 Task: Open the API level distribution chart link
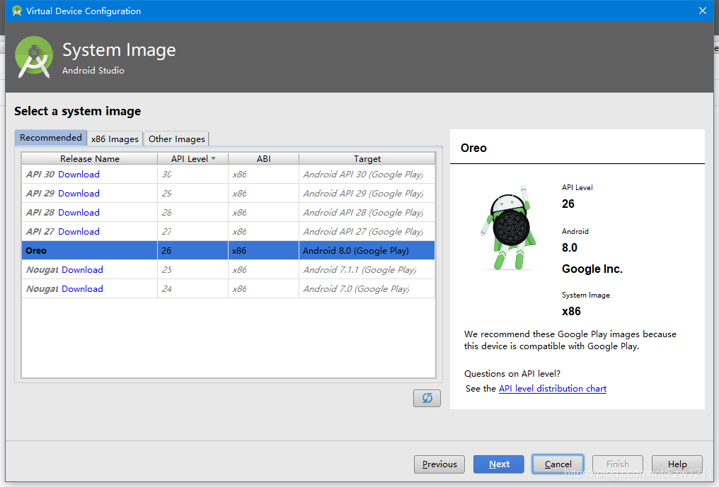pyautogui.click(x=553, y=389)
